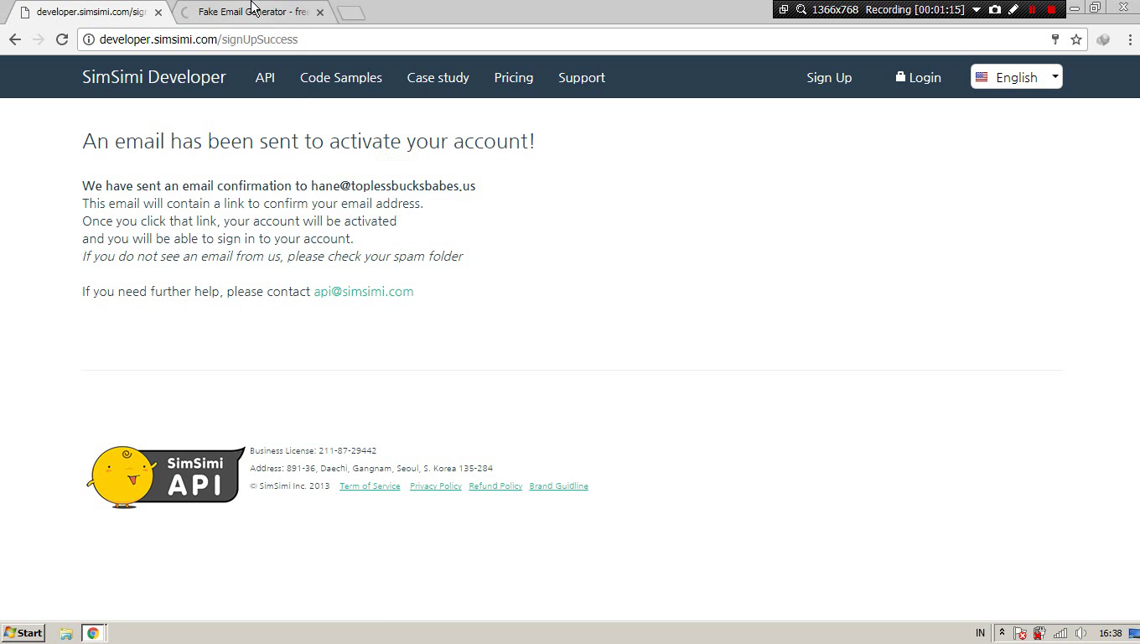Click the IN language indicator

pyautogui.click(x=981, y=633)
